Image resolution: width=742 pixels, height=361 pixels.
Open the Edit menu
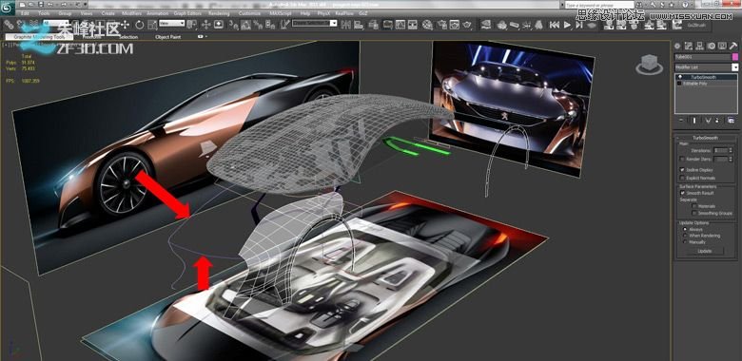25,13
